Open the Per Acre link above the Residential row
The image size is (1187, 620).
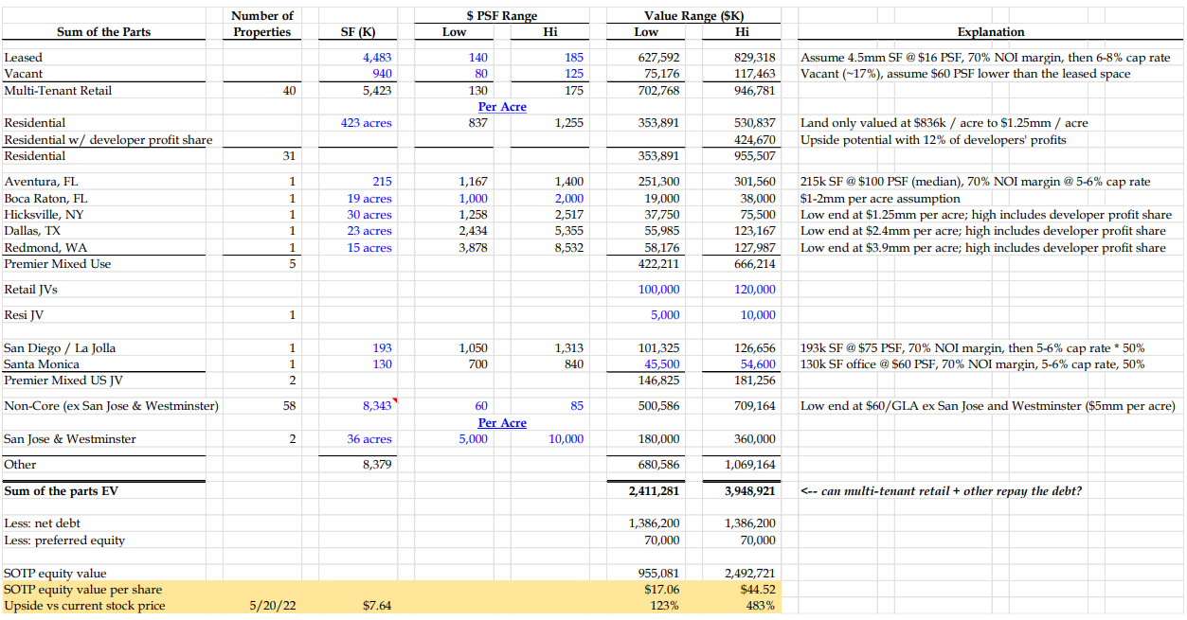[x=501, y=107]
